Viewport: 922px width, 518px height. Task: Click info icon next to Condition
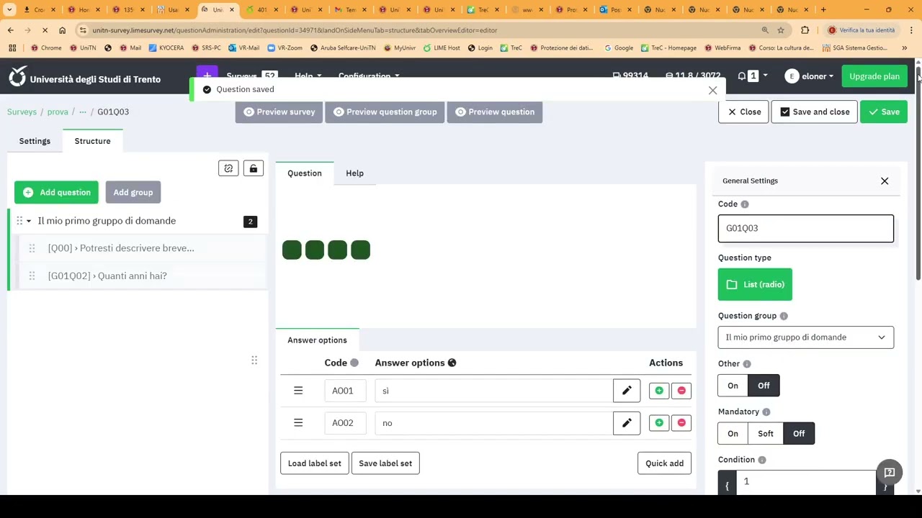coord(762,460)
